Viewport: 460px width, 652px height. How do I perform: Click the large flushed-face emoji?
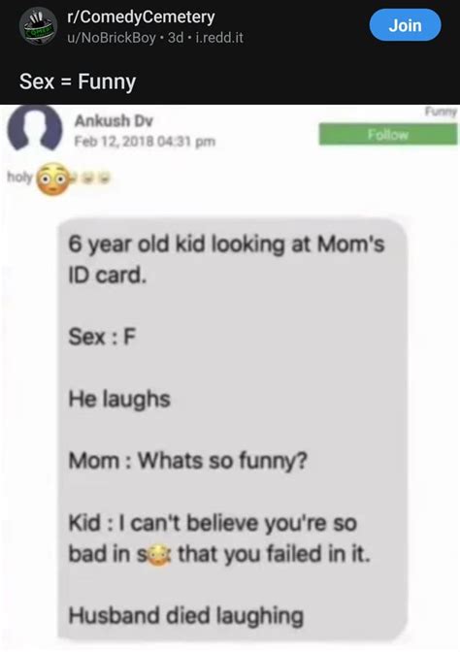(x=52, y=179)
